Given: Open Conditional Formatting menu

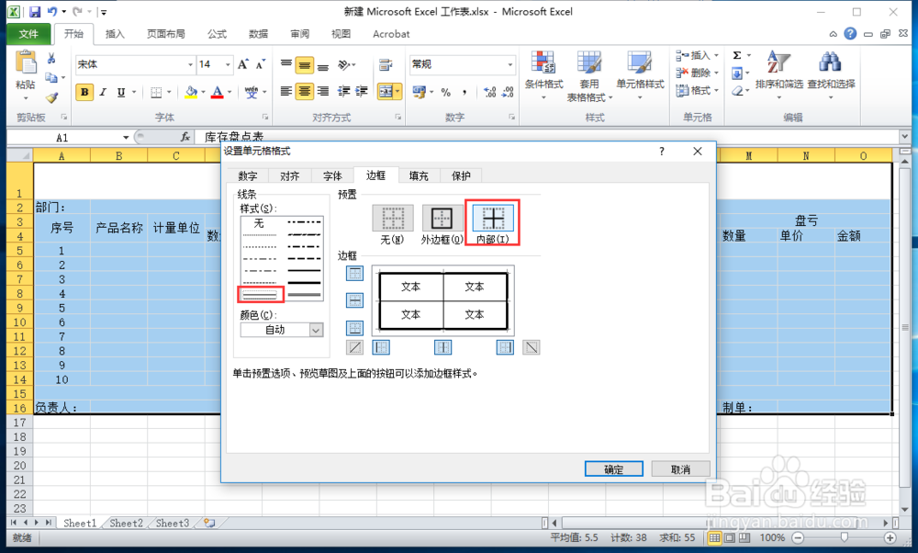Looking at the screenshot, I should [x=543, y=75].
